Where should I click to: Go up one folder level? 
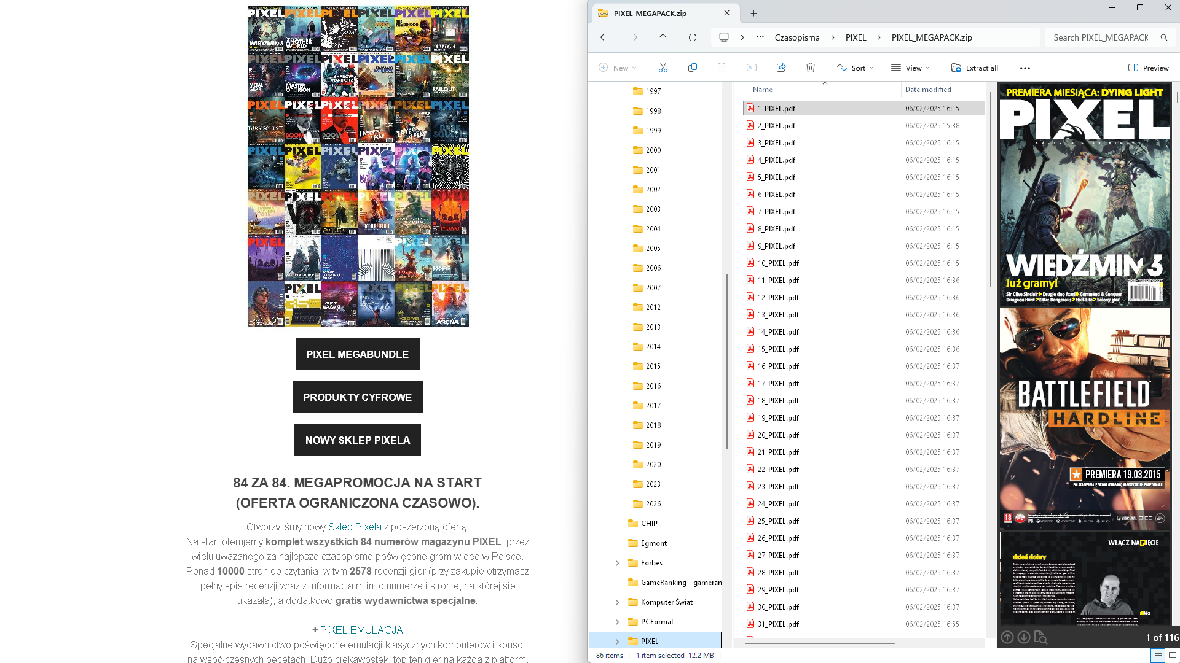click(x=663, y=37)
